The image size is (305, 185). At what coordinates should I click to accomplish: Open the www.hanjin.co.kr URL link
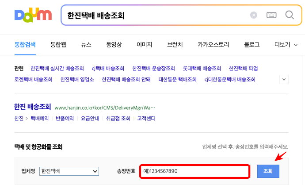(x=105, y=108)
